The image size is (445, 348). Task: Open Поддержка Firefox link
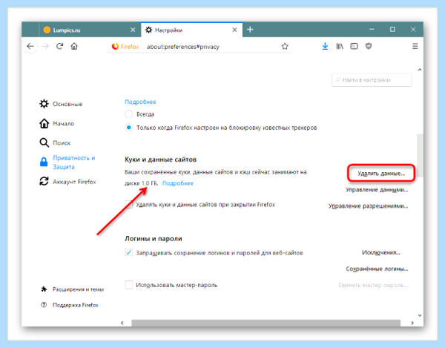coord(70,305)
